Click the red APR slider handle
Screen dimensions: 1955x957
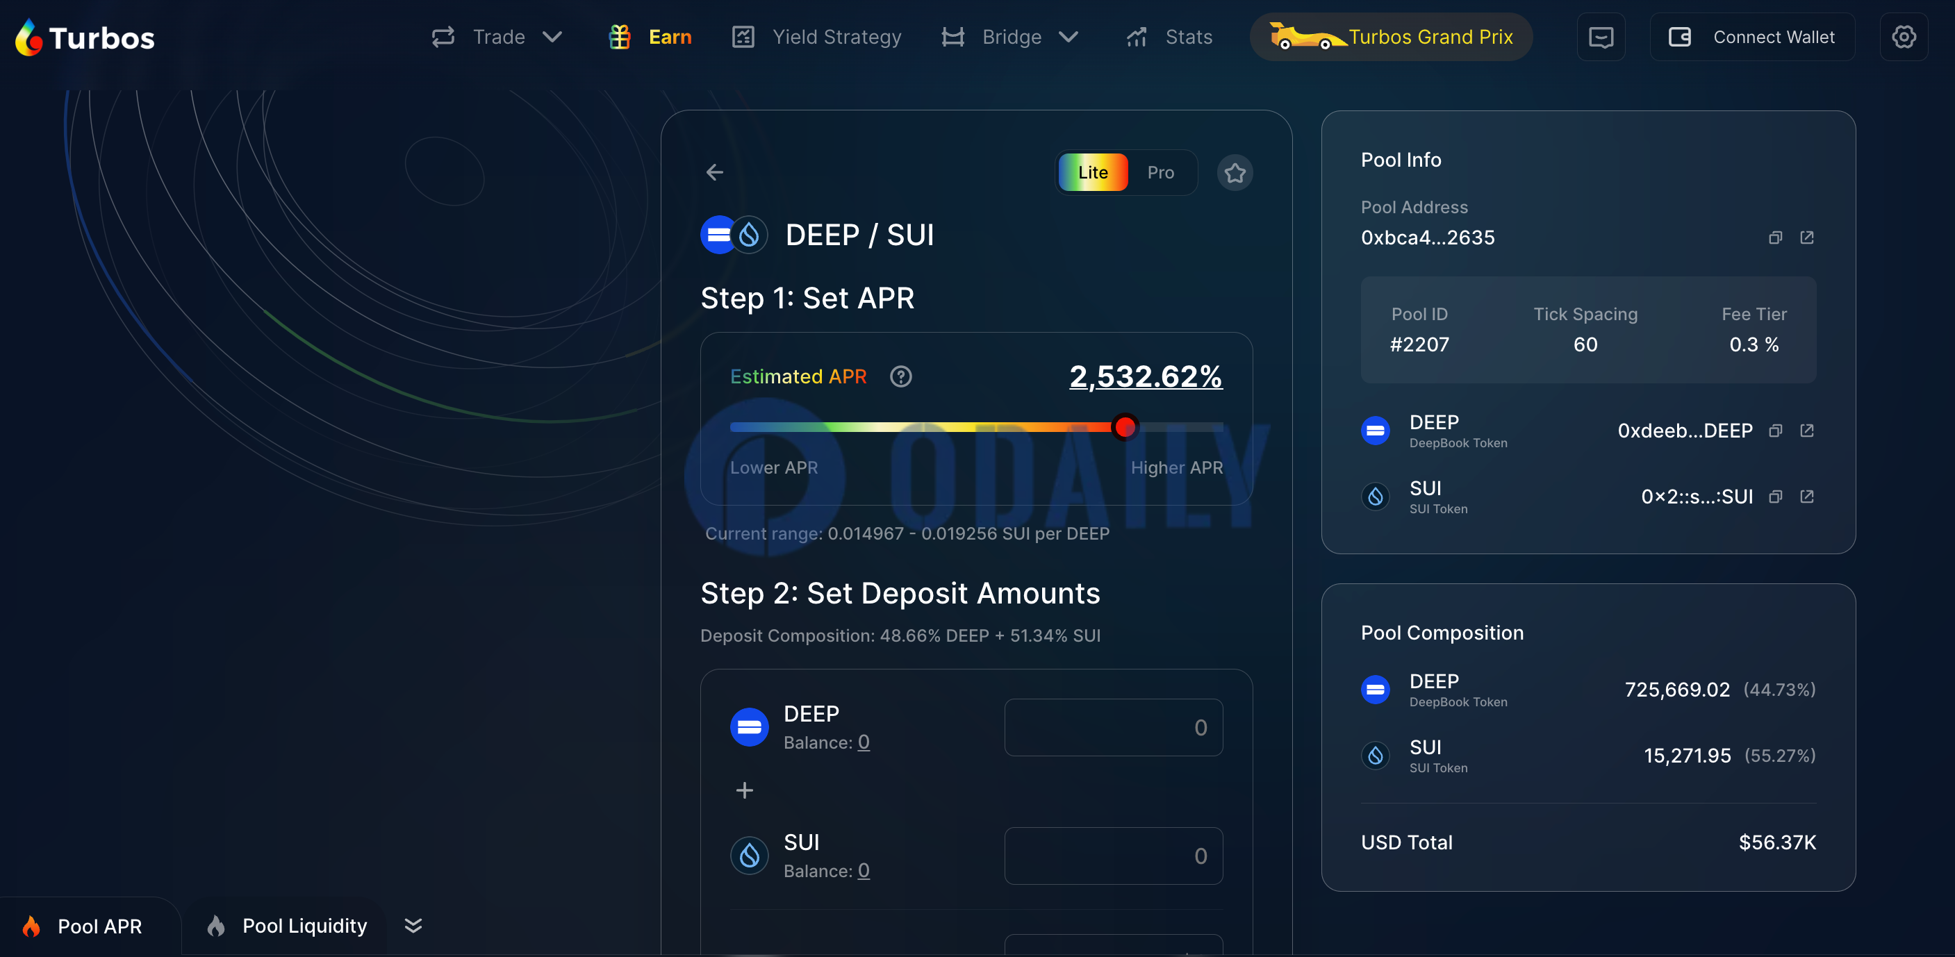pos(1125,427)
